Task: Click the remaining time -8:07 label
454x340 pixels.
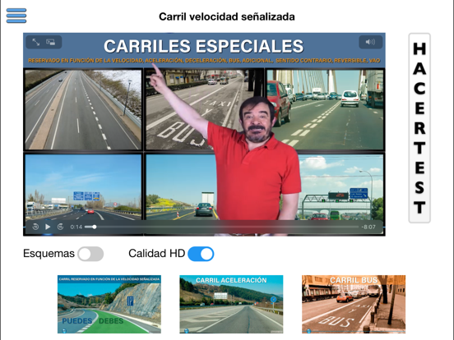Action: (368, 227)
